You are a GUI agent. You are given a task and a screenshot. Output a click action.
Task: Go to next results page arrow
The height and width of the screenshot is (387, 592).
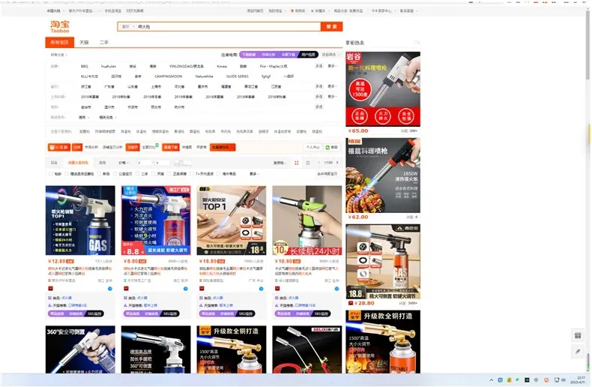337,163
